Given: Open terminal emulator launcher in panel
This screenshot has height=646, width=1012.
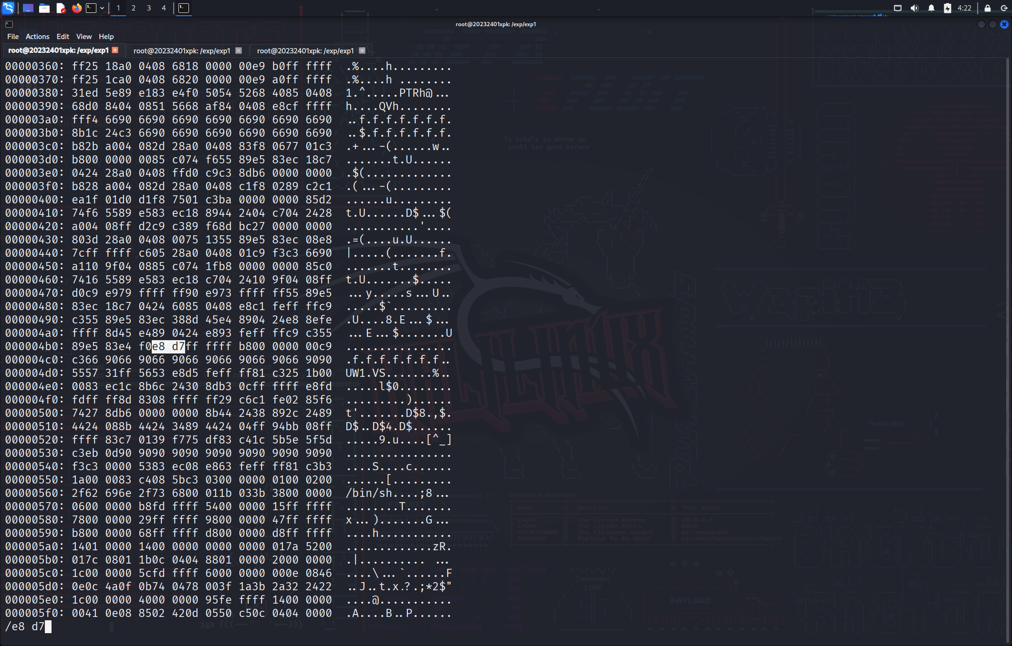Looking at the screenshot, I should point(91,8).
